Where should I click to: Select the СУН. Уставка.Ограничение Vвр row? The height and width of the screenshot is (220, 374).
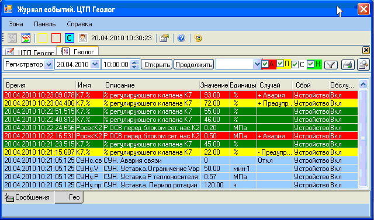pos(181,169)
